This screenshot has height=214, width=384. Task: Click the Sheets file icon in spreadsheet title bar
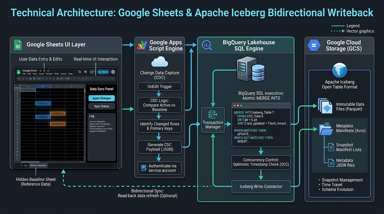click(x=19, y=72)
